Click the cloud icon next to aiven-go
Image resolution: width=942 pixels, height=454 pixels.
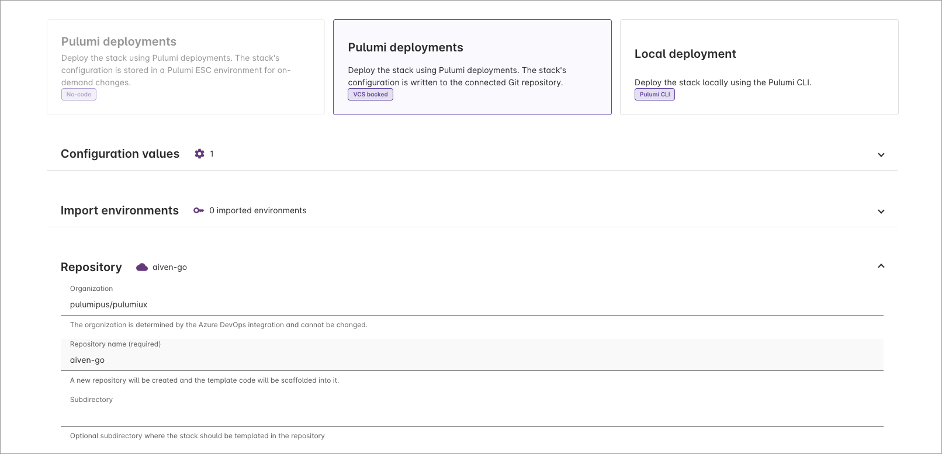click(x=142, y=267)
